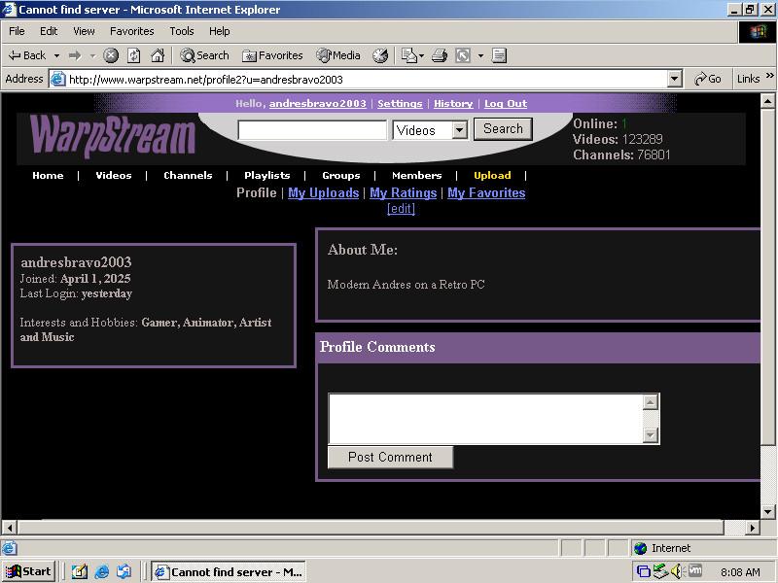
Task: Open the File menu
Action: point(17,31)
